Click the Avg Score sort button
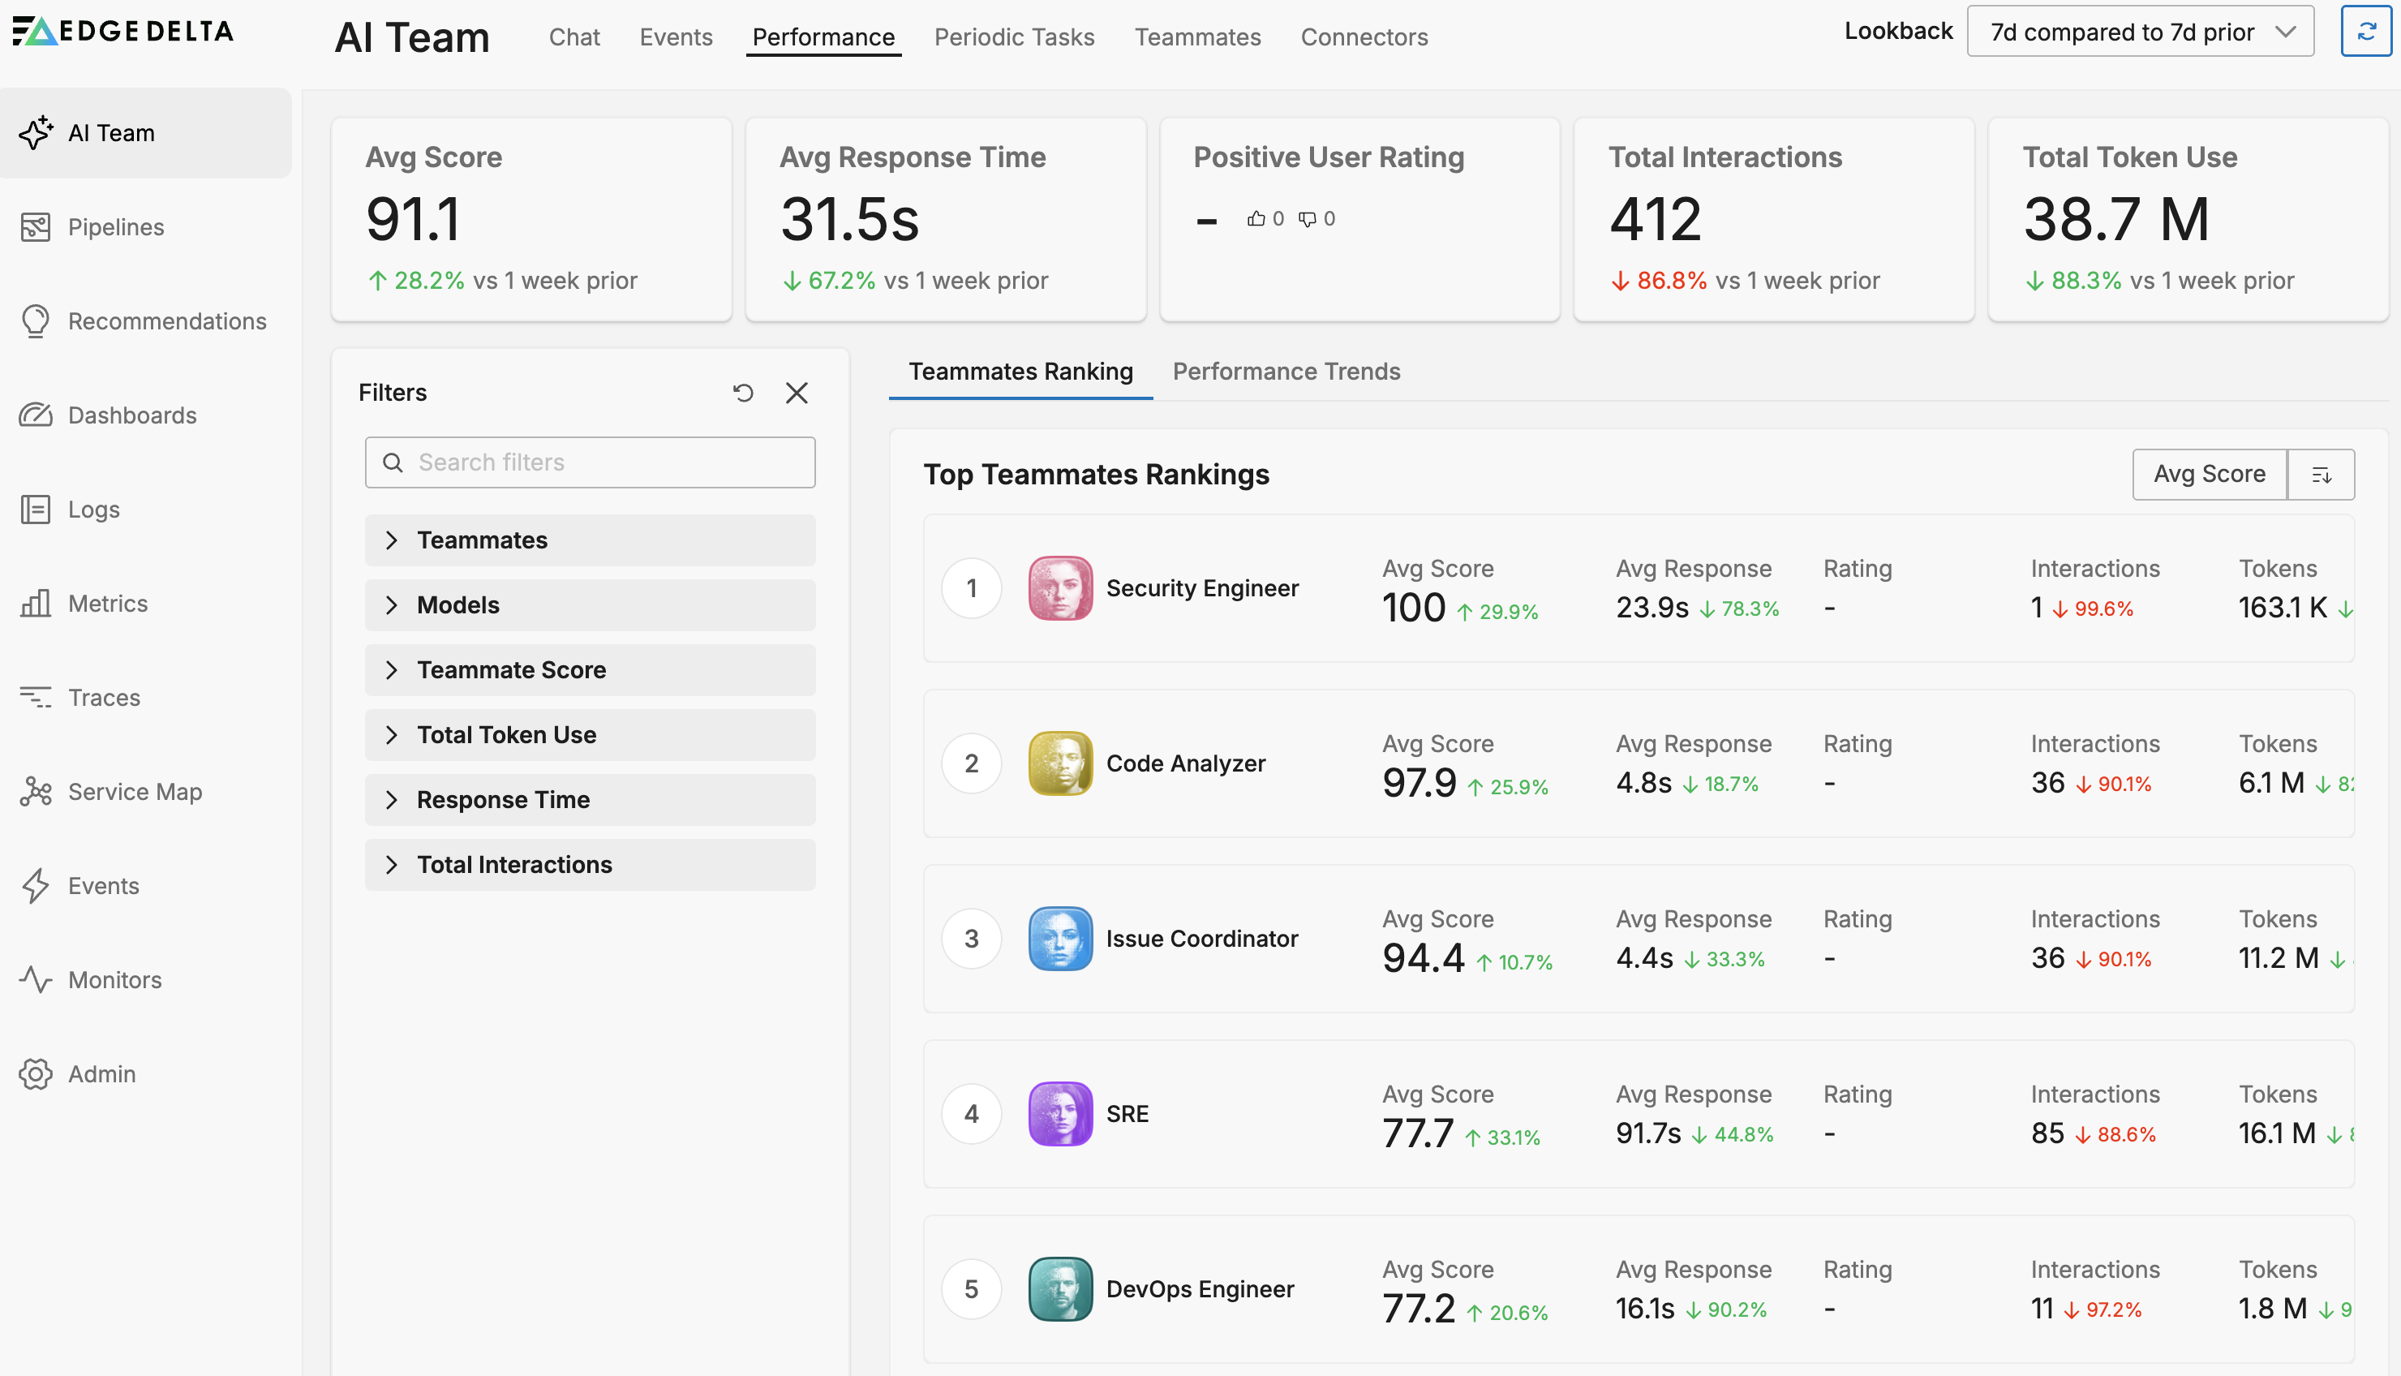The height and width of the screenshot is (1376, 2401). tap(2208, 475)
